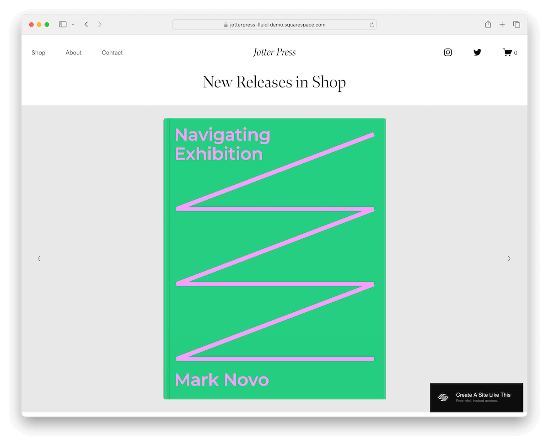This screenshot has height=445, width=549.
Task: Advance carousel with right arrow
Action: [x=509, y=258]
